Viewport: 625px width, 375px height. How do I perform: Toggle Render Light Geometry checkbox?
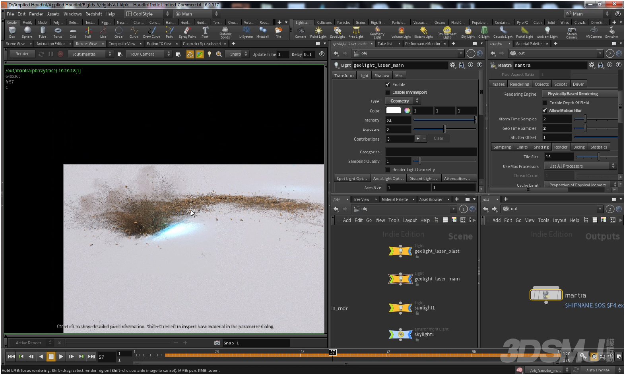pyautogui.click(x=388, y=170)
